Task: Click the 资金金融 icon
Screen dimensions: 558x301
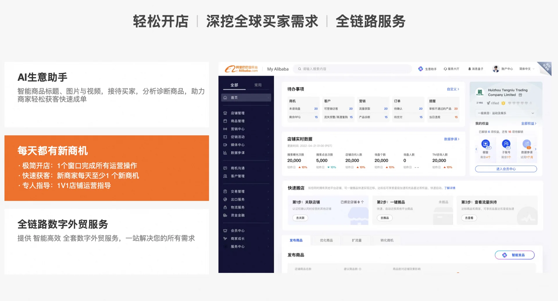Action: (x=225, y=215)
